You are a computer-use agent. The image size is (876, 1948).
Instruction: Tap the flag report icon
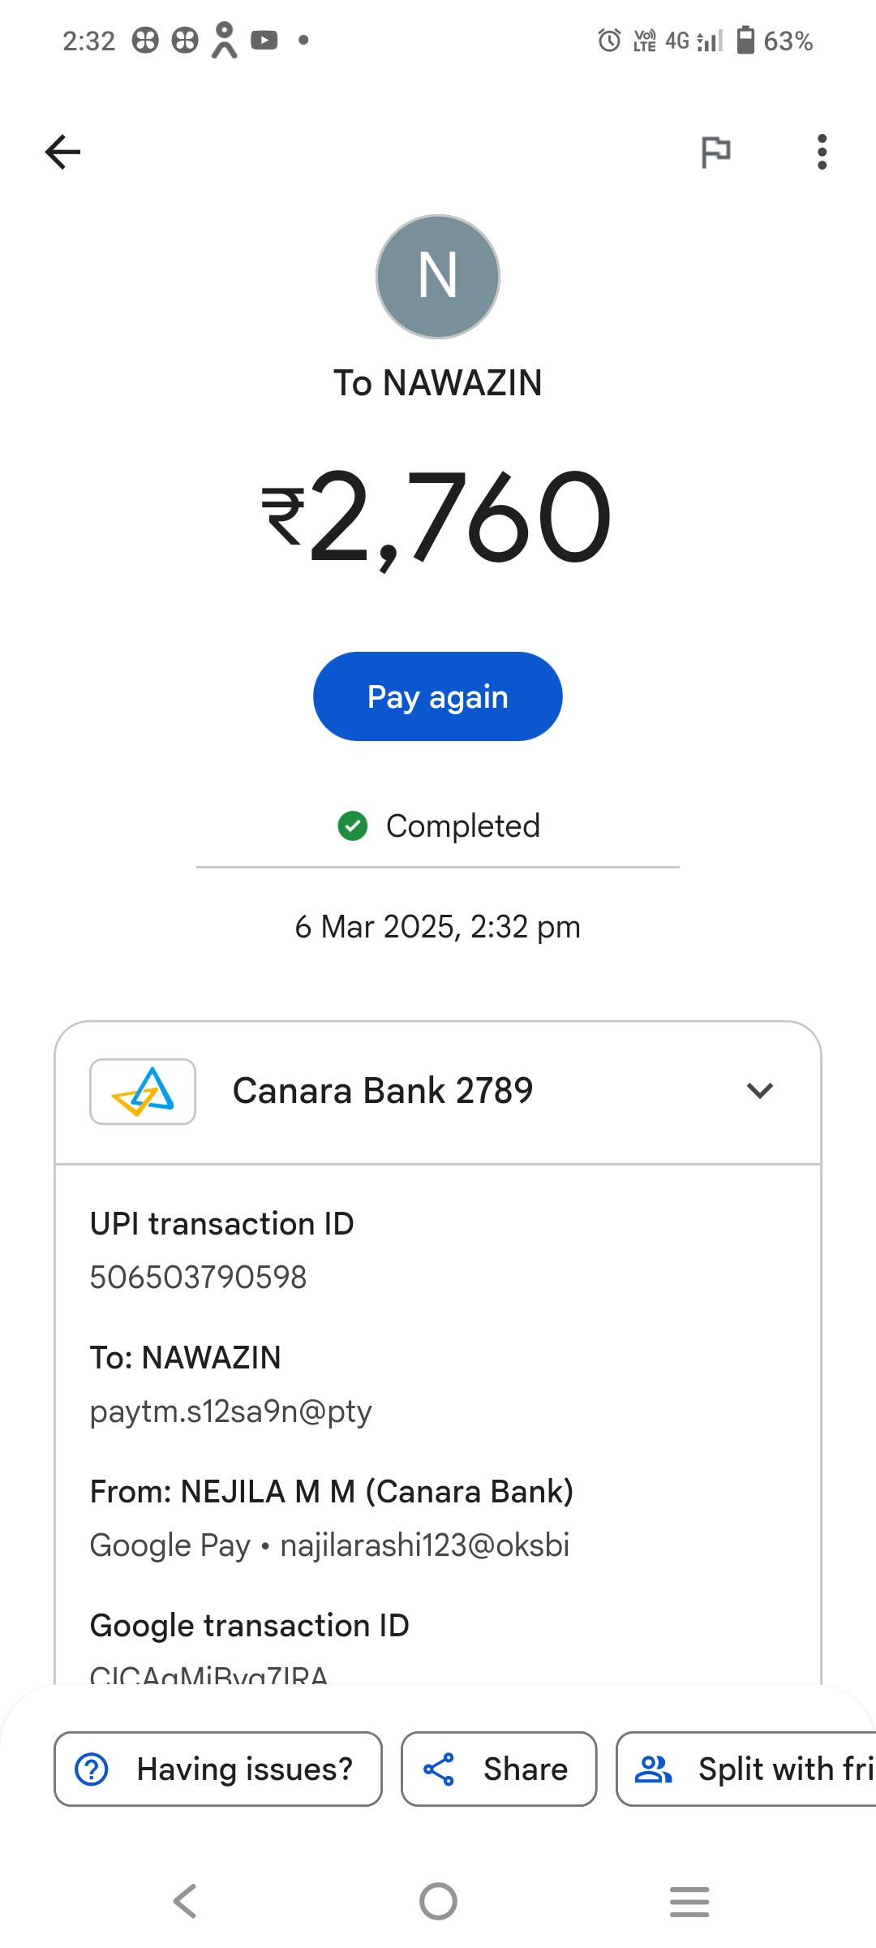pos(715,152)
